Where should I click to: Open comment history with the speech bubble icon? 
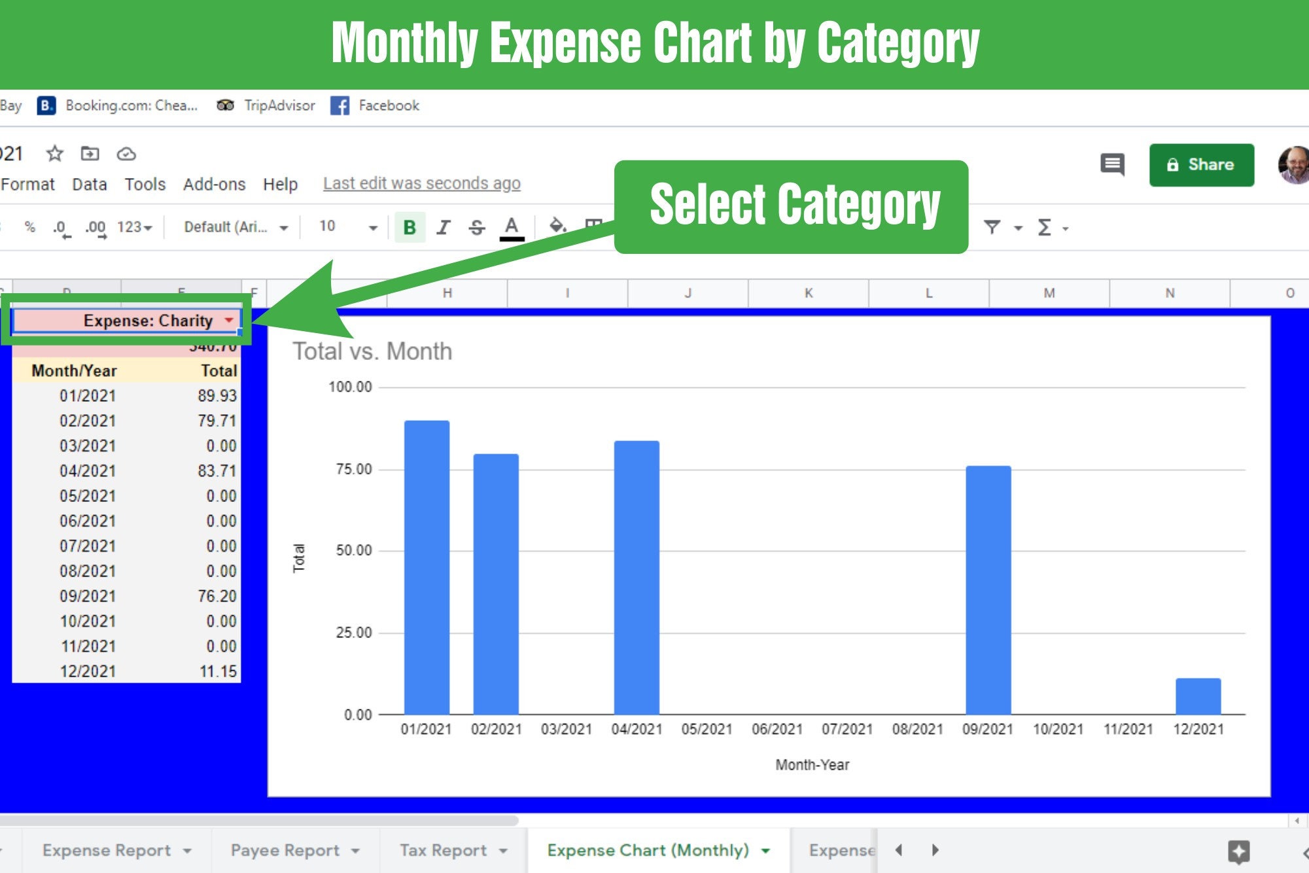coord(1111,165)
